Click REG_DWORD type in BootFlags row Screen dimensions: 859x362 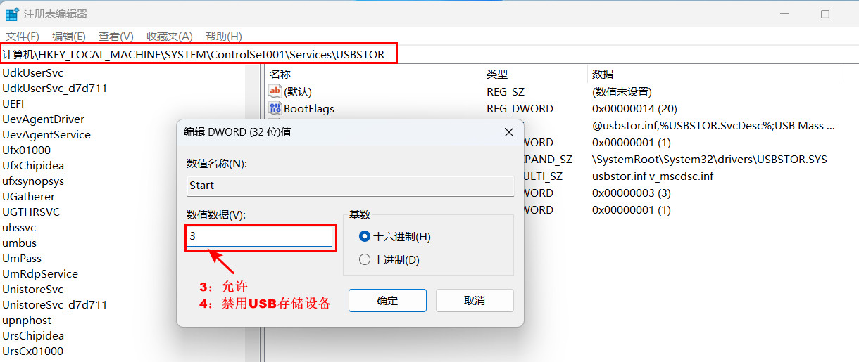tap(520, 108)
